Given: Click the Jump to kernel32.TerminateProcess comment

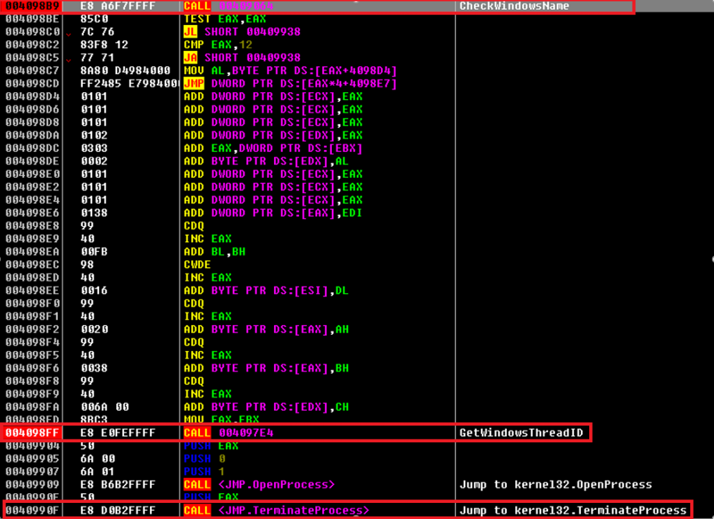Looking at the screenshot, I should tap(573, 510).
